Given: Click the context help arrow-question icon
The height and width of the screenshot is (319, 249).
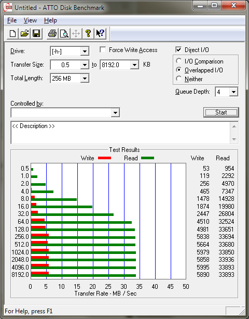Looking at the screenshot, I should pyautogui.click(x=100, y=34).
